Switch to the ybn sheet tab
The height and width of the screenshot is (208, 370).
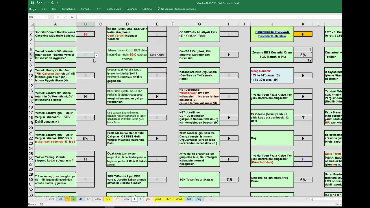tap(148, 199)
